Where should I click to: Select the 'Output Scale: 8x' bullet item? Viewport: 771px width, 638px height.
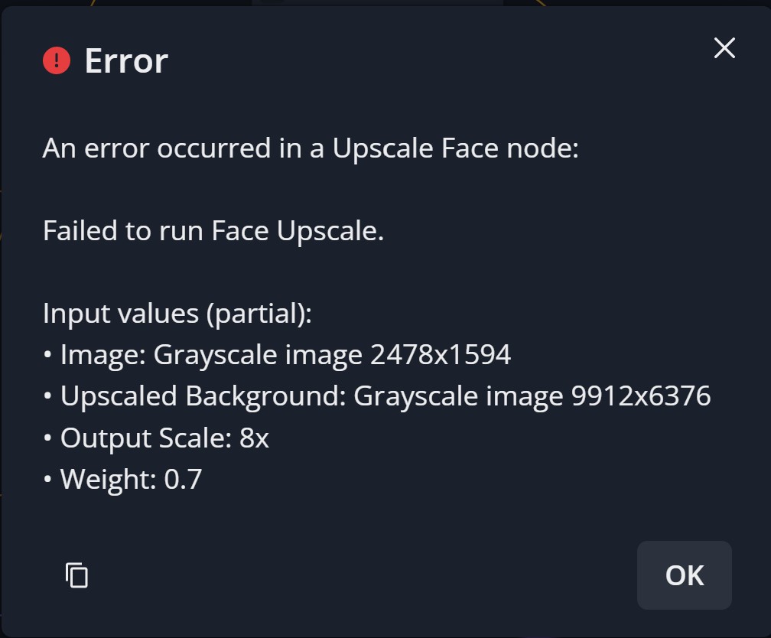click(x=164, y=438)
